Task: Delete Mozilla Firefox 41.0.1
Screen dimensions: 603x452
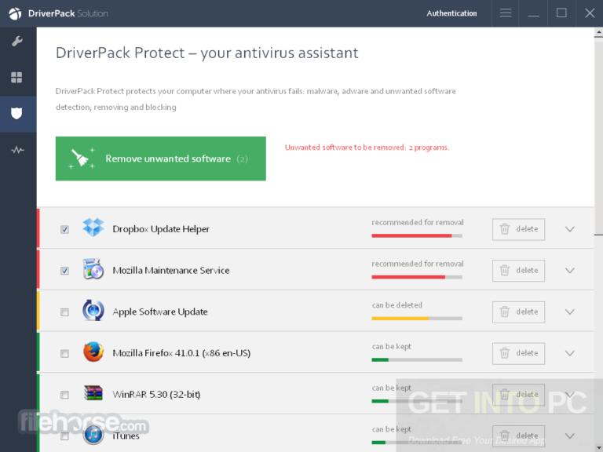Action: (518, 353)
